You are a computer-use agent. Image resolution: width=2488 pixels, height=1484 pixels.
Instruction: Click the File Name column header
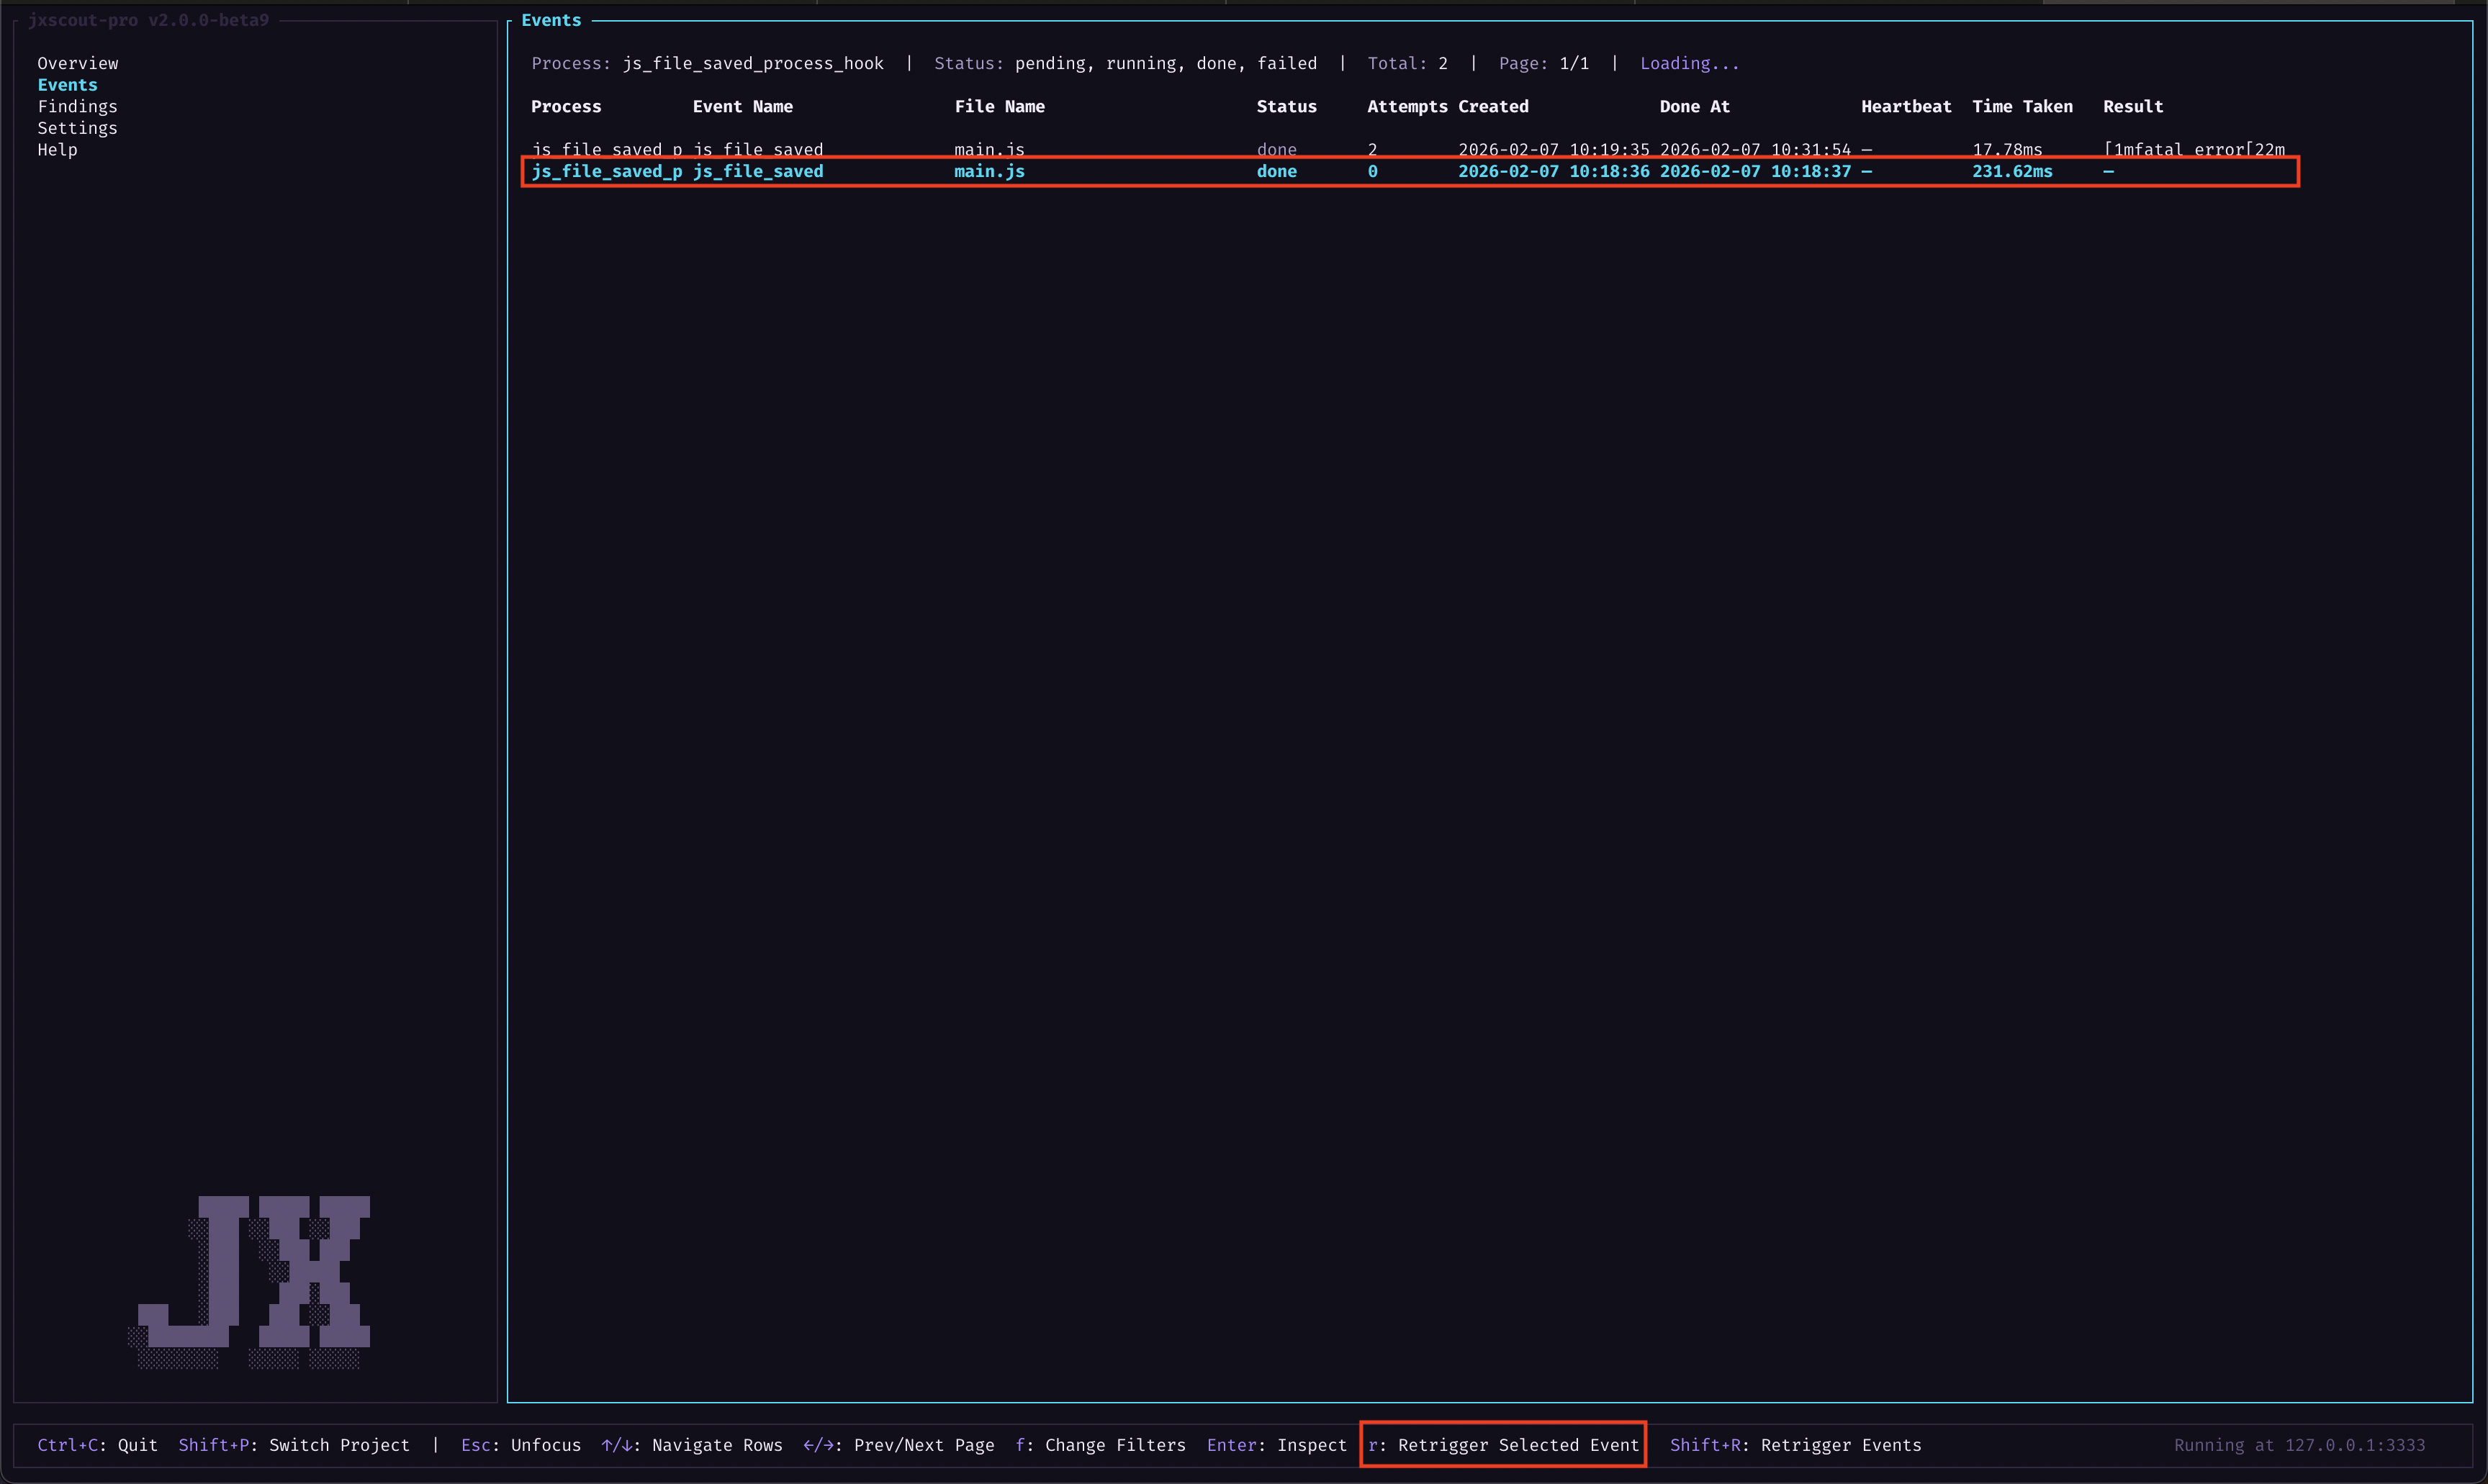click(x=999, y=106)
